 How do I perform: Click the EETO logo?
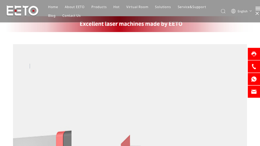(x=22, y=11)
